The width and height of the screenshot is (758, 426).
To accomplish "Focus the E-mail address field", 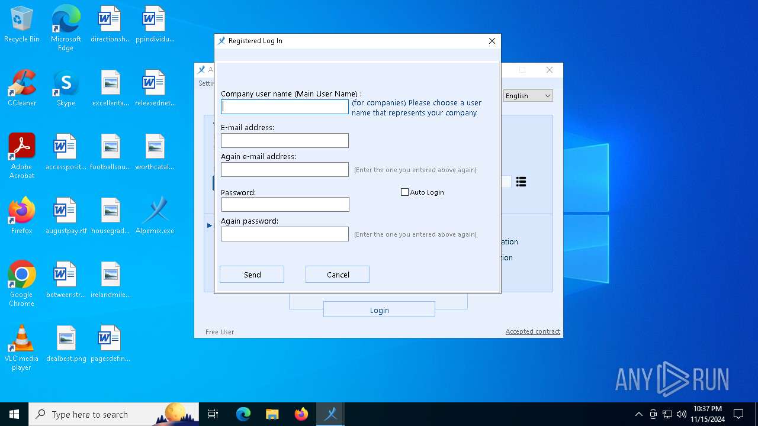I will pos(285,140).
